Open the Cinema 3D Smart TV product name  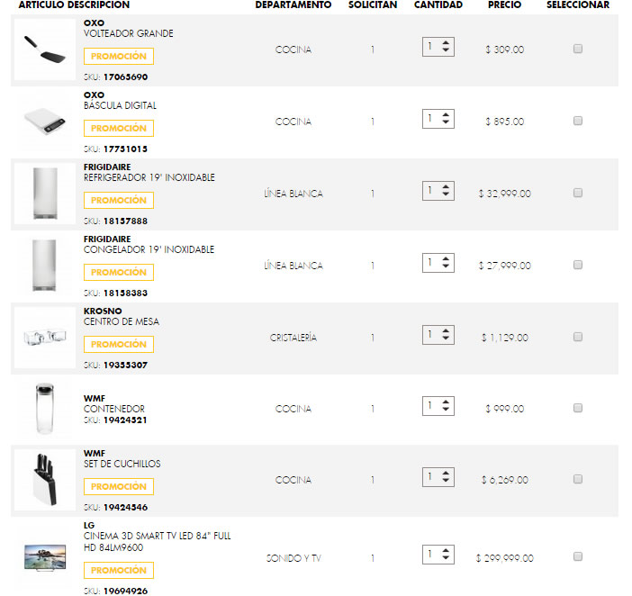point(158,541)
